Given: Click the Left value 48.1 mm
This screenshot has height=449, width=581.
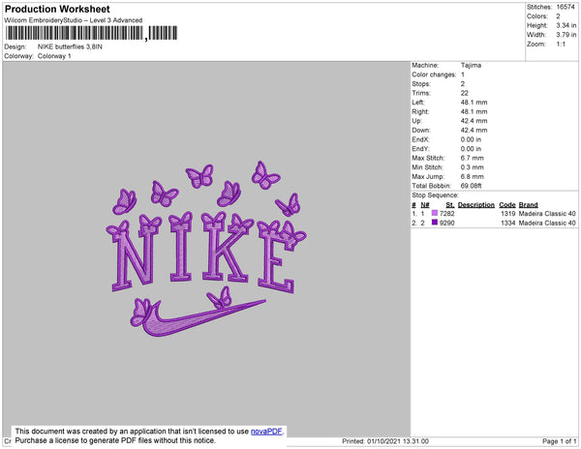Looking at the screenshot, I should tap(474, 103).
